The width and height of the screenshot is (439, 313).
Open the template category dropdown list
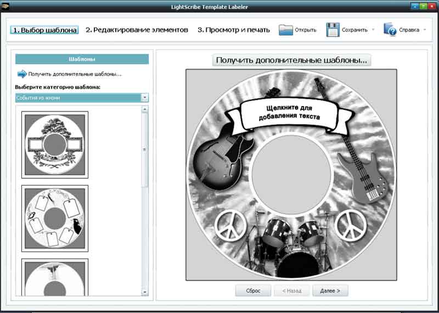(x=145, y=98)
